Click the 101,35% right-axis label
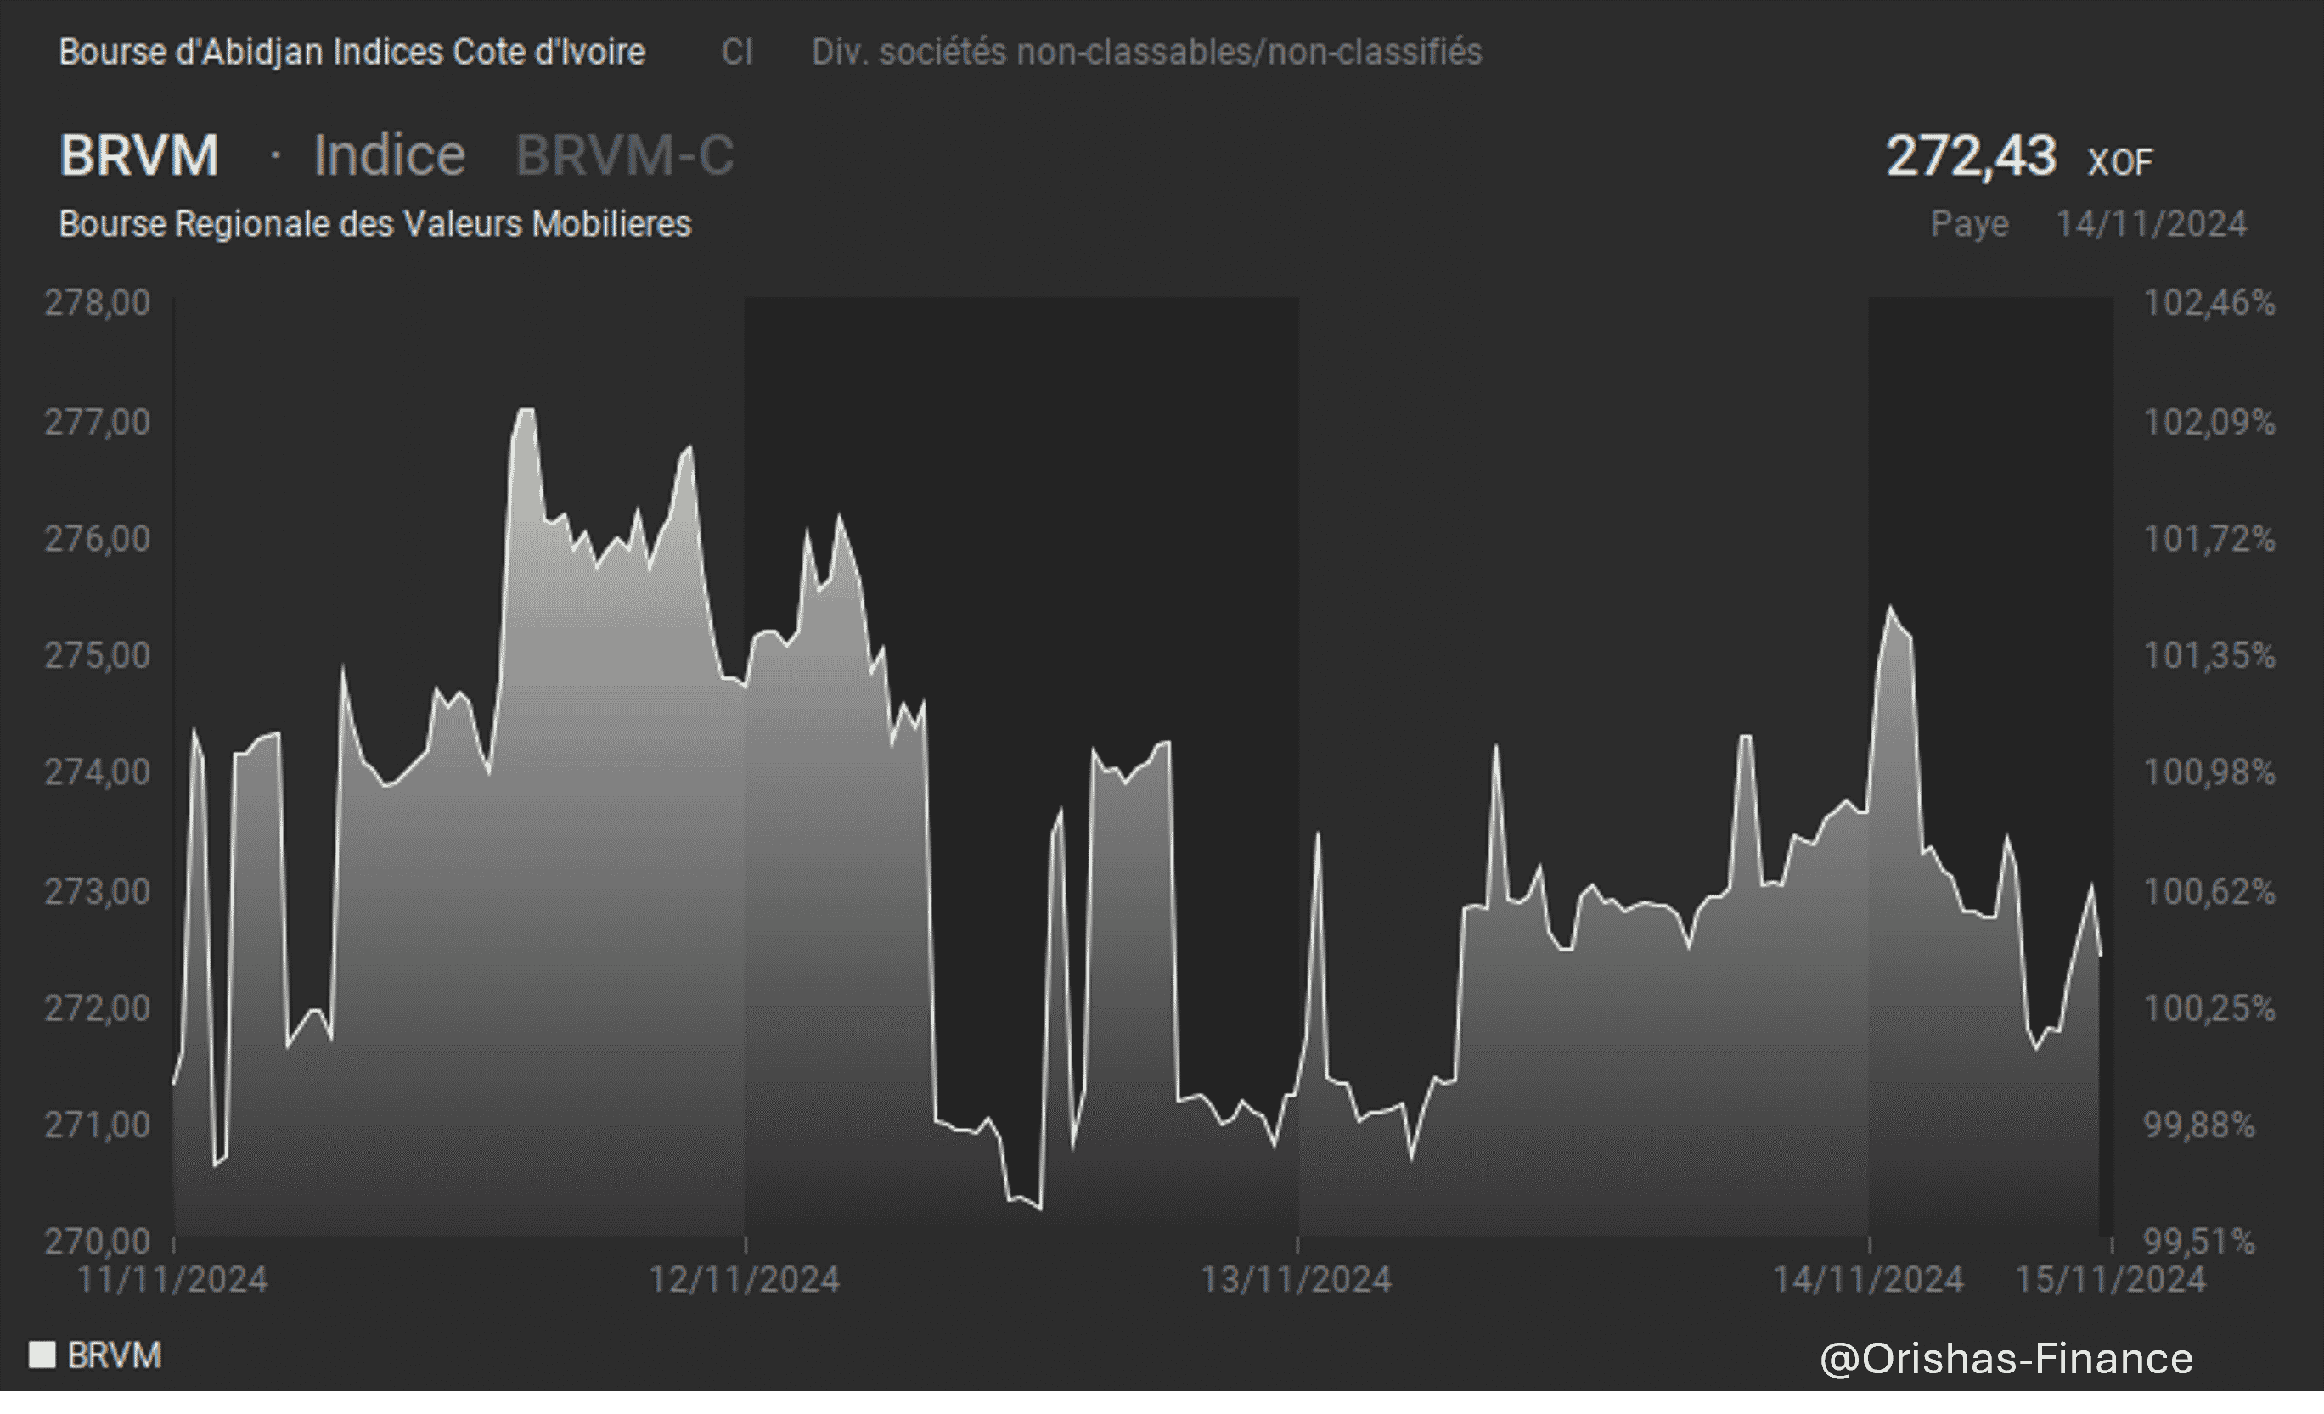This screenshot has height=1414, width=2324. pos(2210,655)
